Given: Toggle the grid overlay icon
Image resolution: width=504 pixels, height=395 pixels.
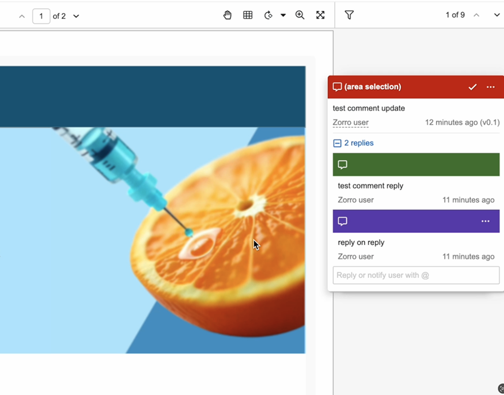Looking at the screenshot, I should pos(248,15).
